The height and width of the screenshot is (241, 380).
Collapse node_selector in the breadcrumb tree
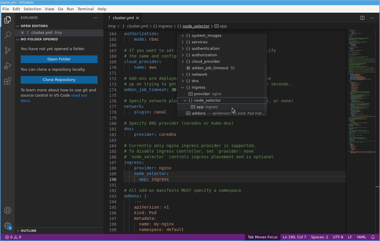pos(185,100)
